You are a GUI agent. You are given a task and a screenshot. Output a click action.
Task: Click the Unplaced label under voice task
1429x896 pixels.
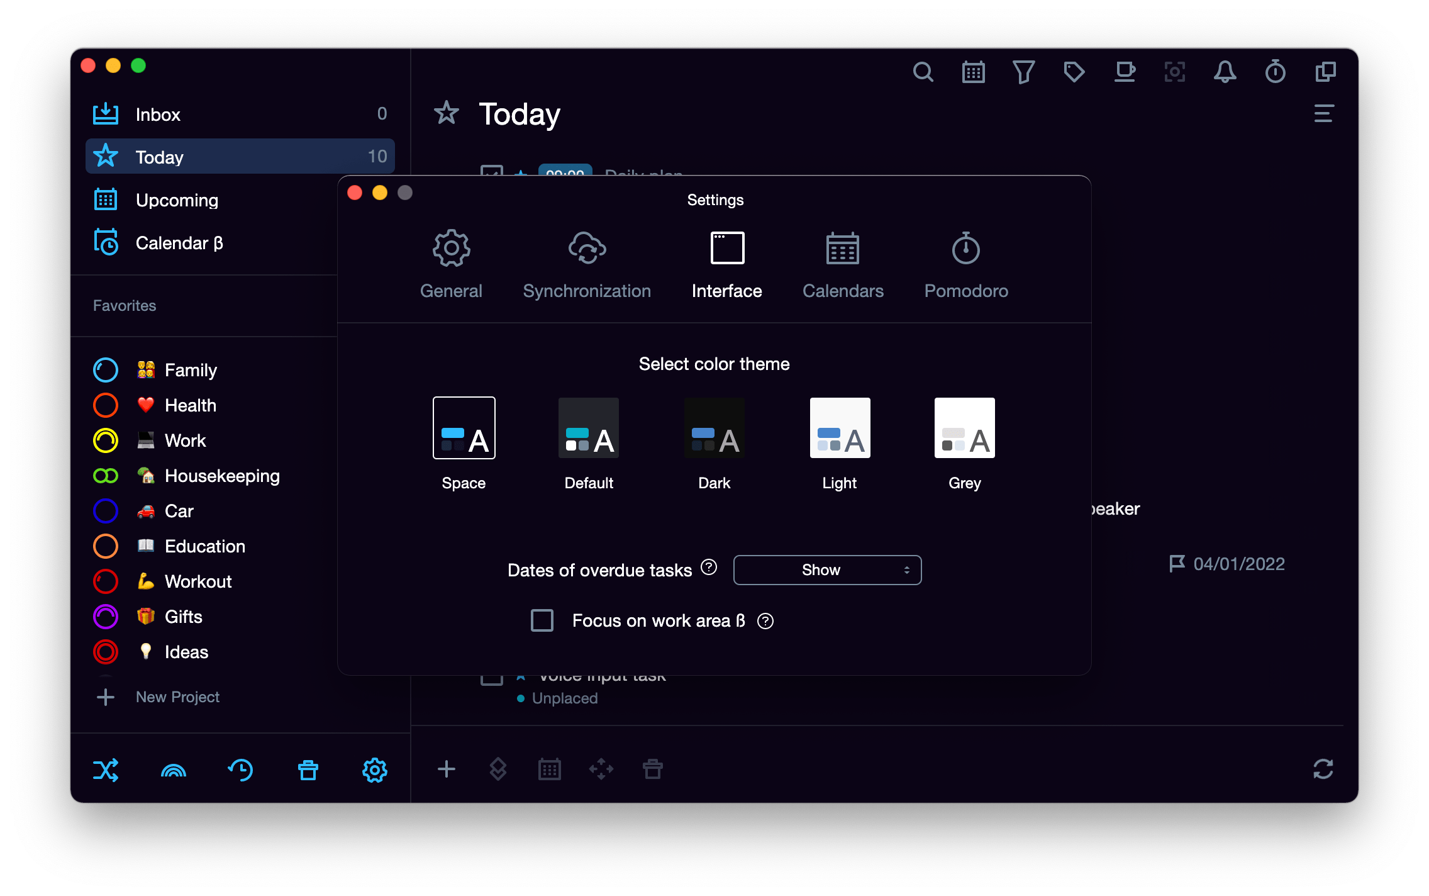[x=565, y=698]
